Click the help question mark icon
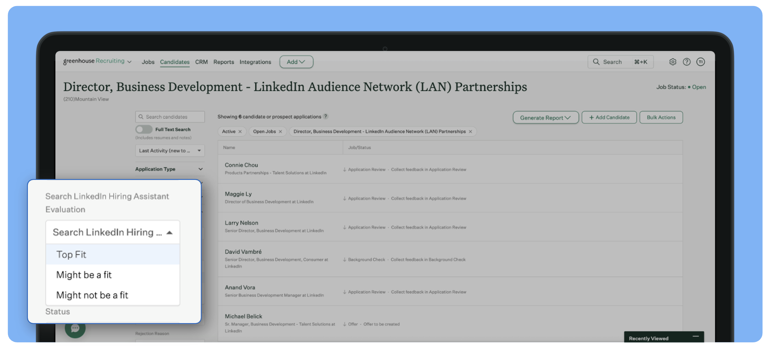The height and width of the screenshot is (349, 768). [x=686, y=62]
